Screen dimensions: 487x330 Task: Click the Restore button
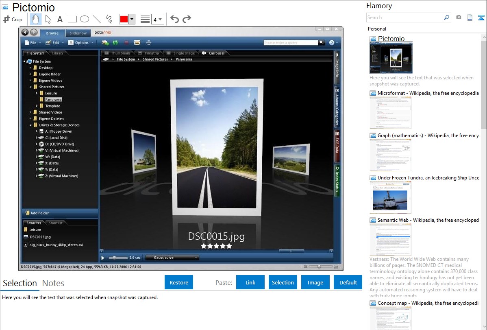[x=179, y=282]
